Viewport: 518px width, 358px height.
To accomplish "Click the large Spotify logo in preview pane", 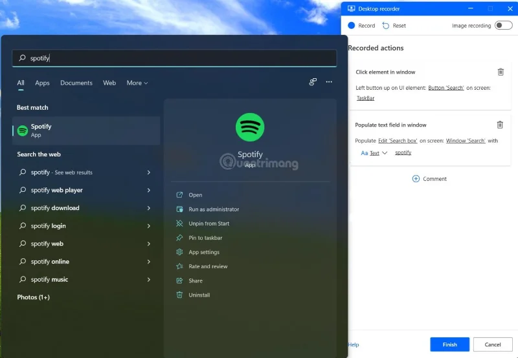I will coord(250,127).
